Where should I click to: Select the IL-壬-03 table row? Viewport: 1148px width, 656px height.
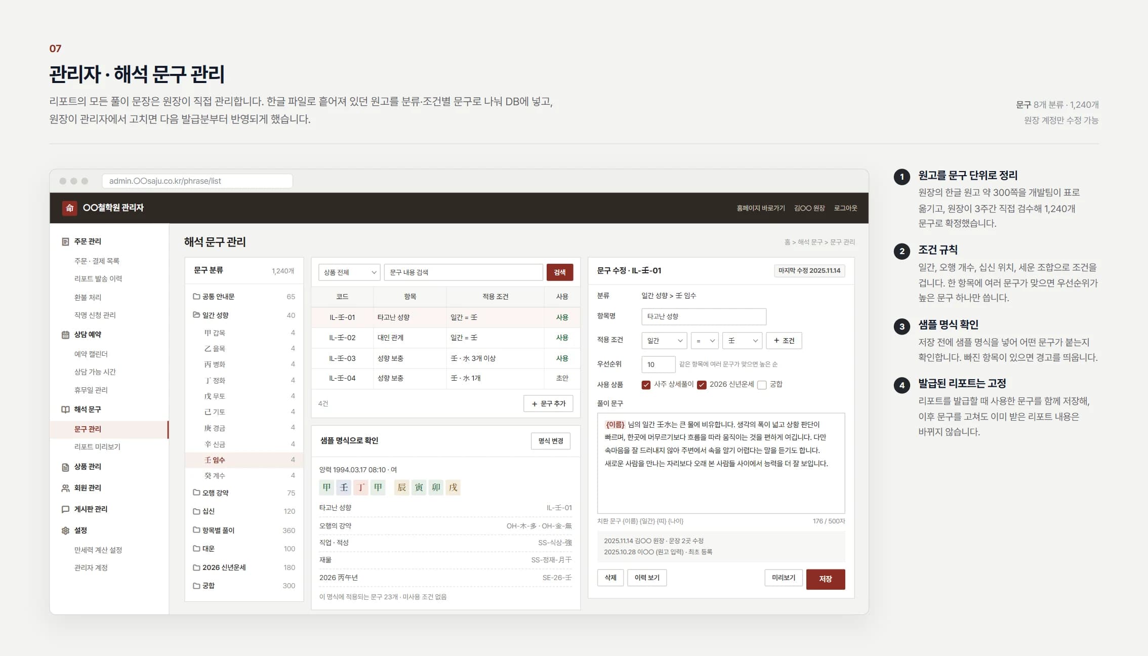pyautogui.click(x=445, y=358)
